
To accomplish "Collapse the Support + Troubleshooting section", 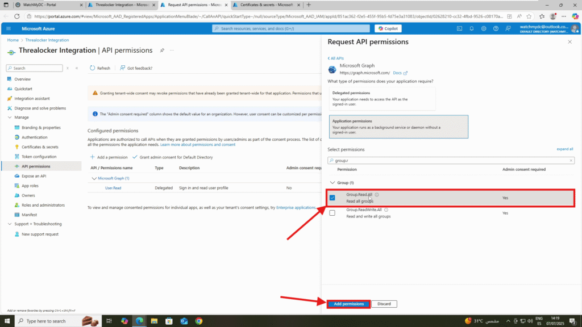I will (10, 224).
